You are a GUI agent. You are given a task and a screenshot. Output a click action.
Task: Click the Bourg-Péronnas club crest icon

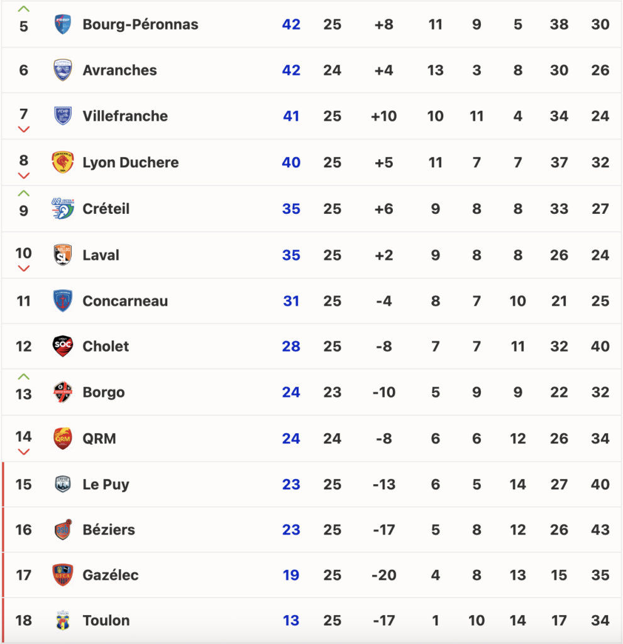click(63, 25)
